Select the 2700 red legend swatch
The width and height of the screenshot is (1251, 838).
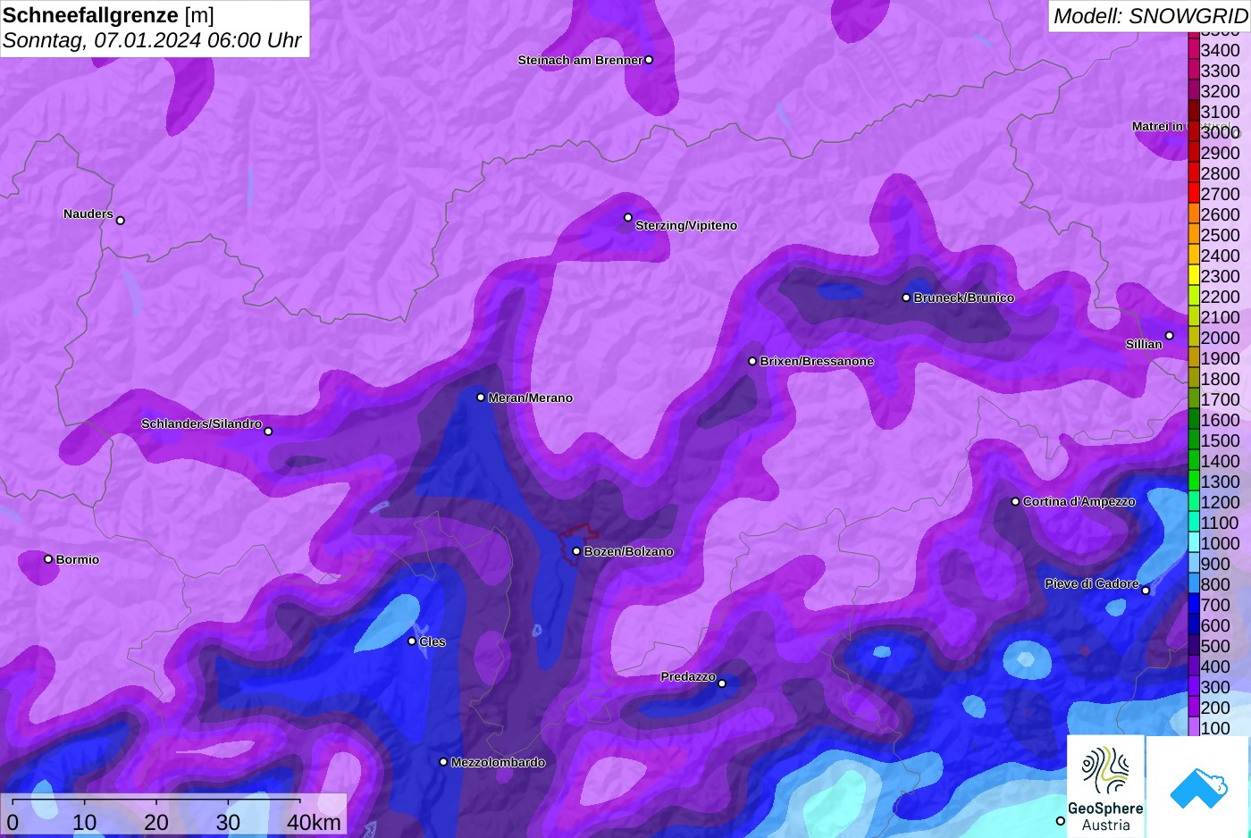1194,194
